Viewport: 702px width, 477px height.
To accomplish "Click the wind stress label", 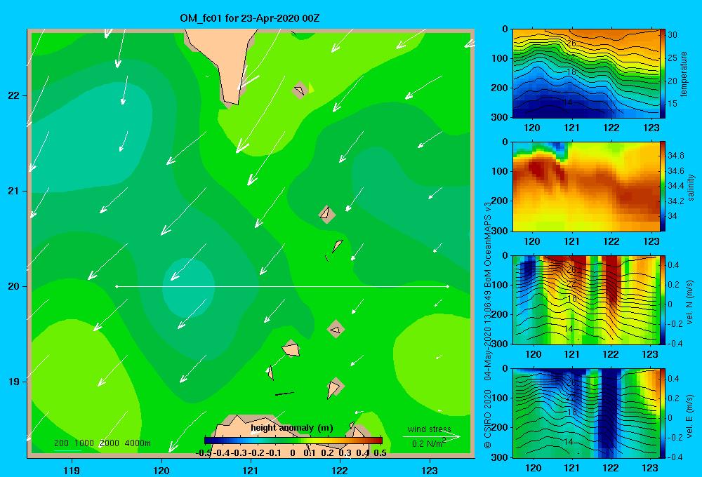I will [430, 429].
